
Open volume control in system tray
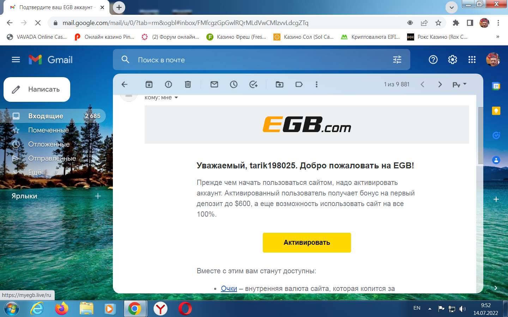click(462, 309)
